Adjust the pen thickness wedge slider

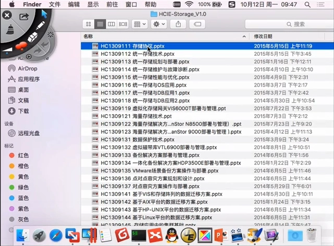click(x=7, y=50)
